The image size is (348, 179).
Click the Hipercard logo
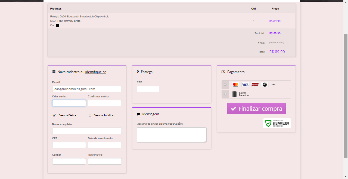coord(255,85)
